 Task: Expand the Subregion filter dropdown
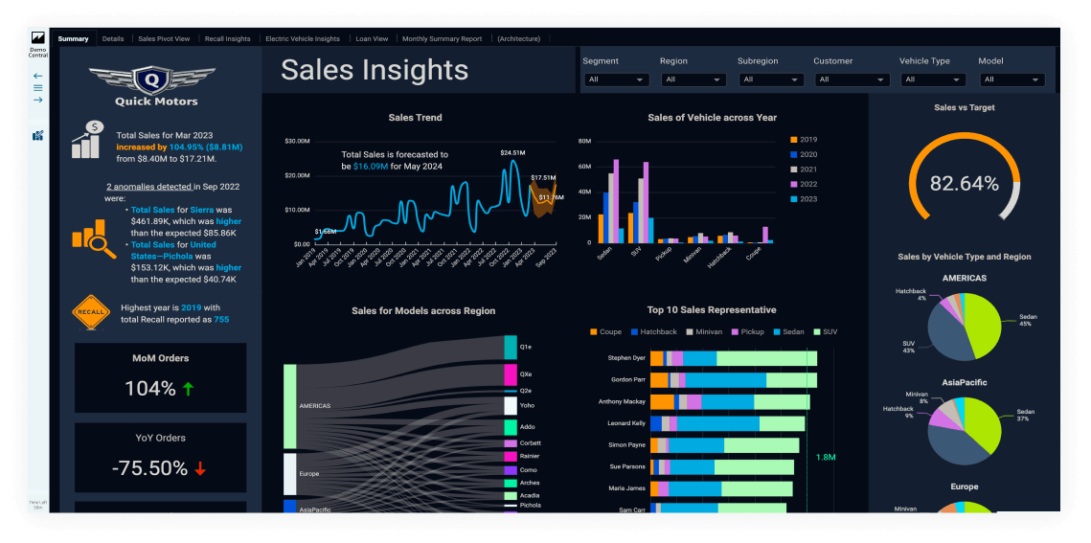pyautogui.click(x=770, y=79)
